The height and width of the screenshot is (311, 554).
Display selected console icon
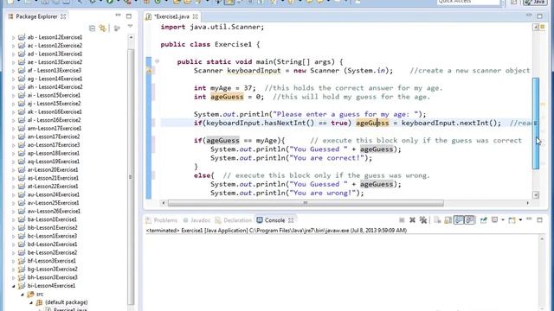(494, 220)
